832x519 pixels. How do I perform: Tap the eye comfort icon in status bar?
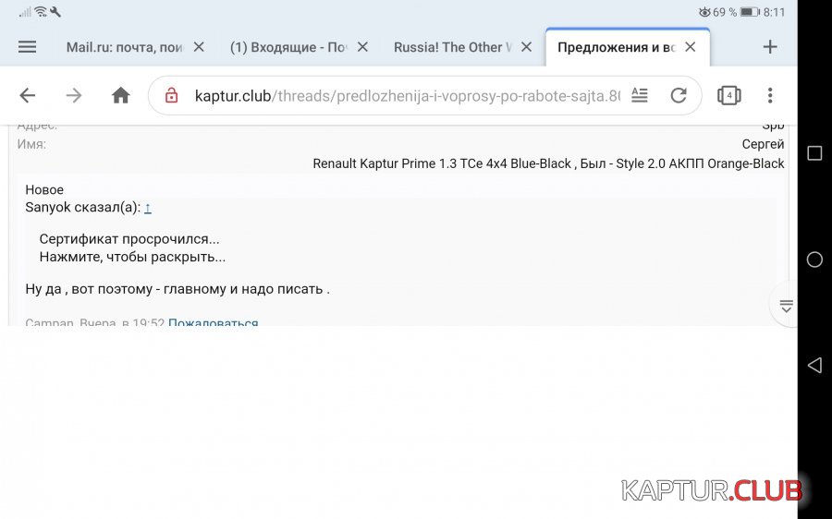704,12
